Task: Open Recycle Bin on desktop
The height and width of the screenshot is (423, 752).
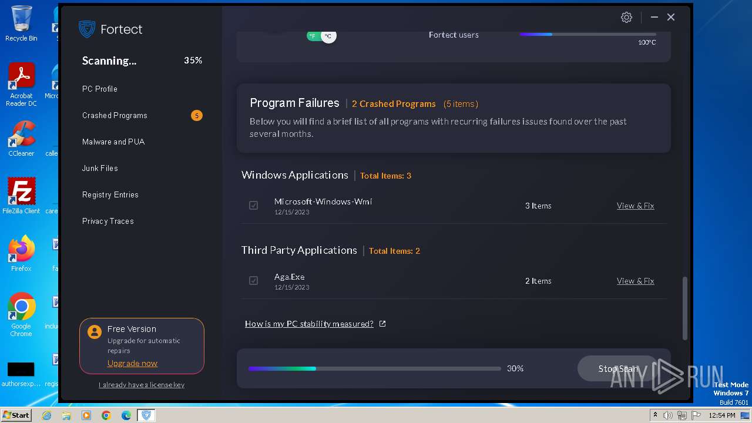Action: click(21, 23)
